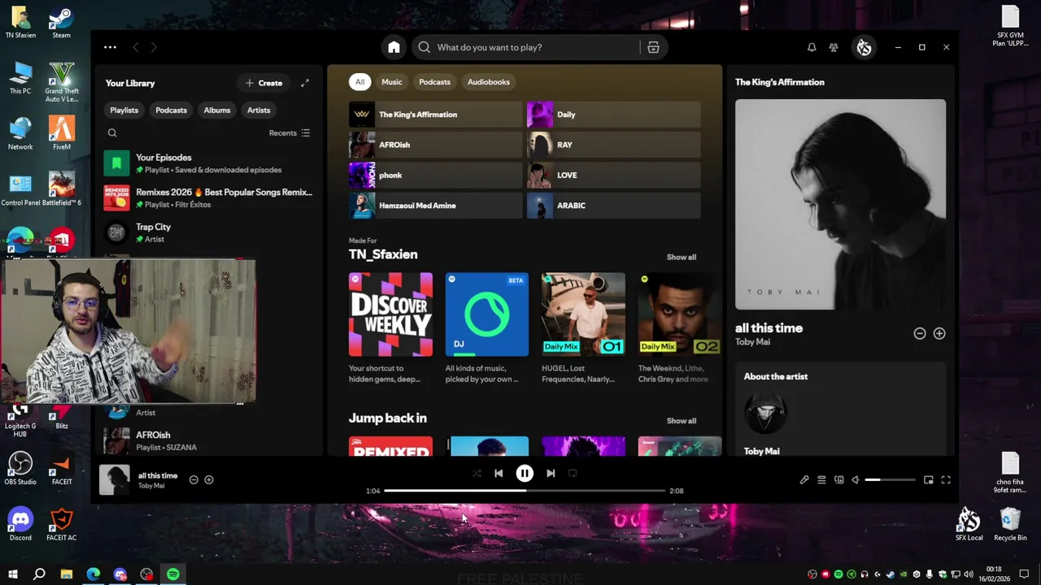Open Spotify from Windows taskbar

click(x=173, y=574)
